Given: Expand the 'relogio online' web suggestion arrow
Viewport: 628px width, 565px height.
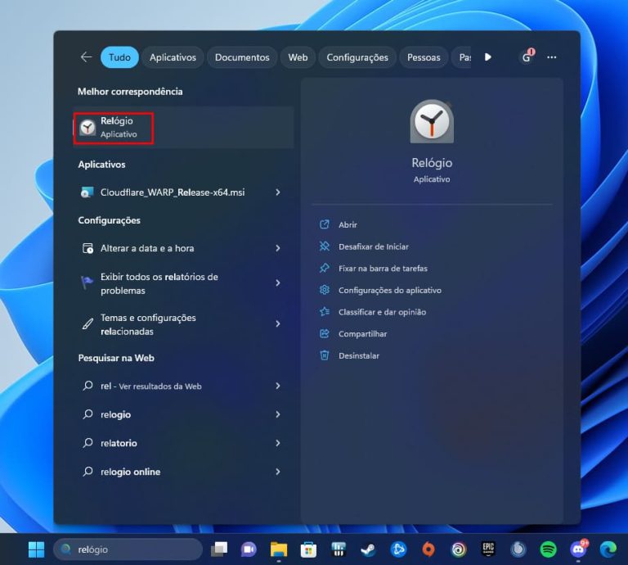Looking at the screenshot, I should click(278, 472).
